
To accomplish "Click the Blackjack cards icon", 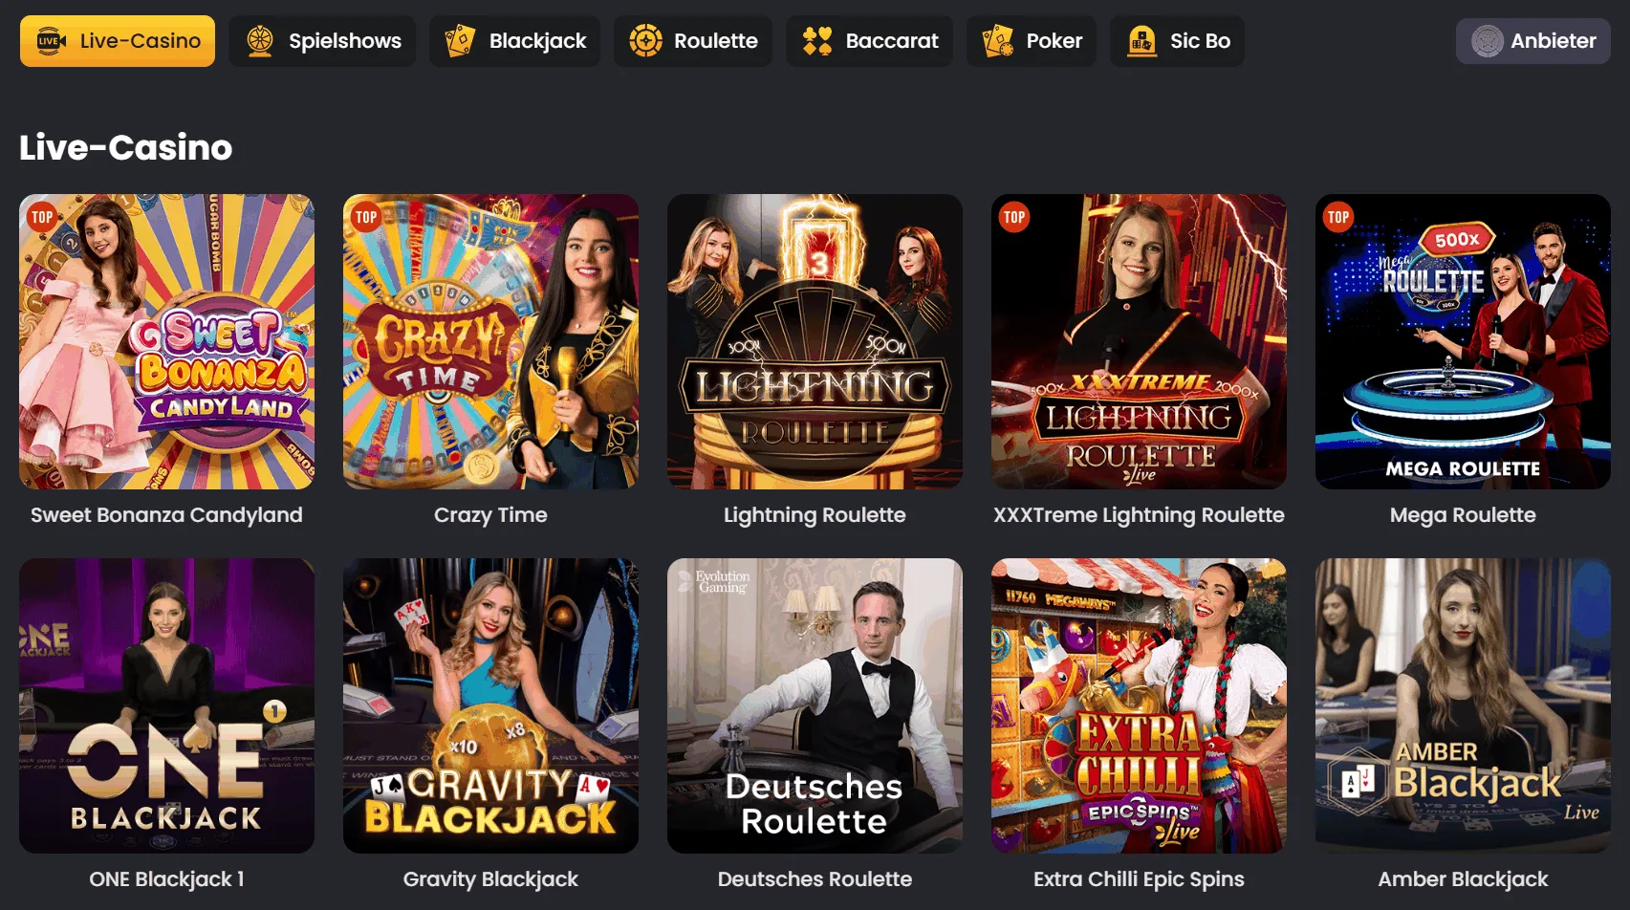I will pos(460,41).
